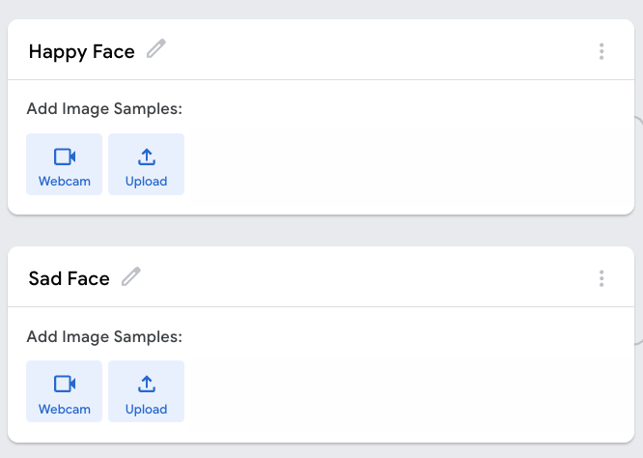643x458 pixels.
Task: Click the video camera icon under Sad Face
Action: [65, 384]
